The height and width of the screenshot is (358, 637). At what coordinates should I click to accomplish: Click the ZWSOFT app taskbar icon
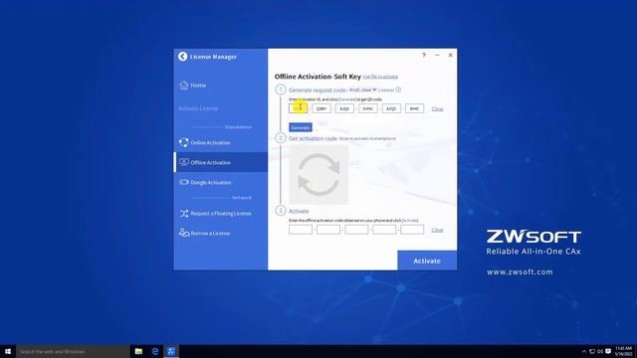point(171,351)
